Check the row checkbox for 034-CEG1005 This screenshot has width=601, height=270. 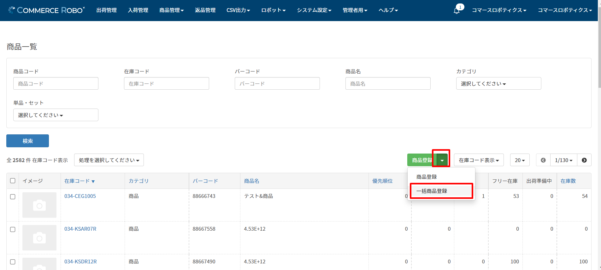point(13,197)
